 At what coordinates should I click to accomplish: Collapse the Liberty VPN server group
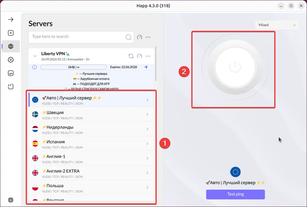click(35, 56)
